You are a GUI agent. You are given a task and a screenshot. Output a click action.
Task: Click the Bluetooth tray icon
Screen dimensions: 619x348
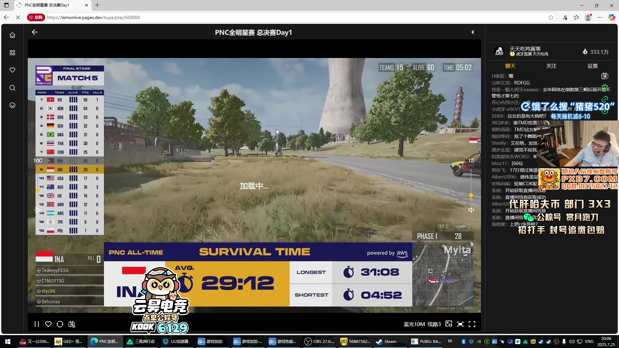click(x=464, y=342)
